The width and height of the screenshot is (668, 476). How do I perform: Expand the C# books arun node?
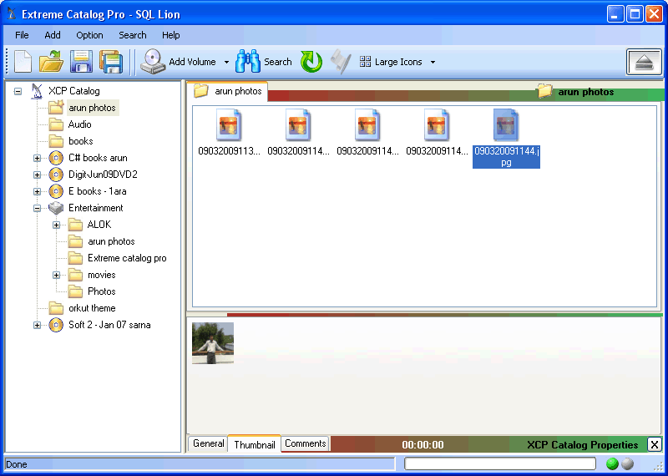[x=37, y=159]
